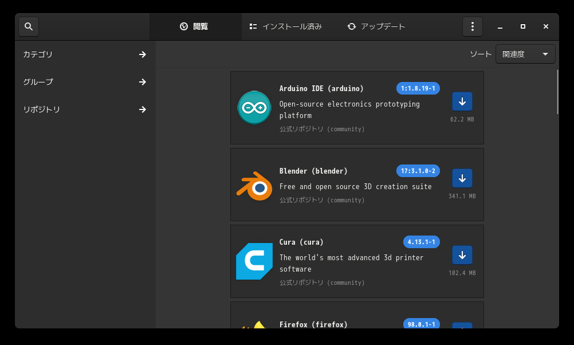Open the three-dot main menu

tap(472, 26)
